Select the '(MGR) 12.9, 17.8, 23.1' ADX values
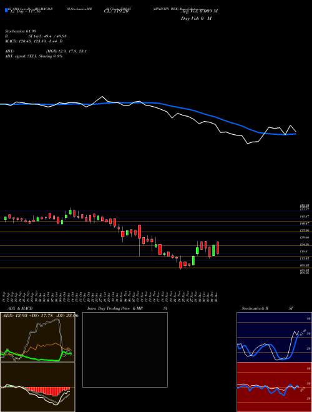Screen dimensions: 312x412 pos(66,51)
